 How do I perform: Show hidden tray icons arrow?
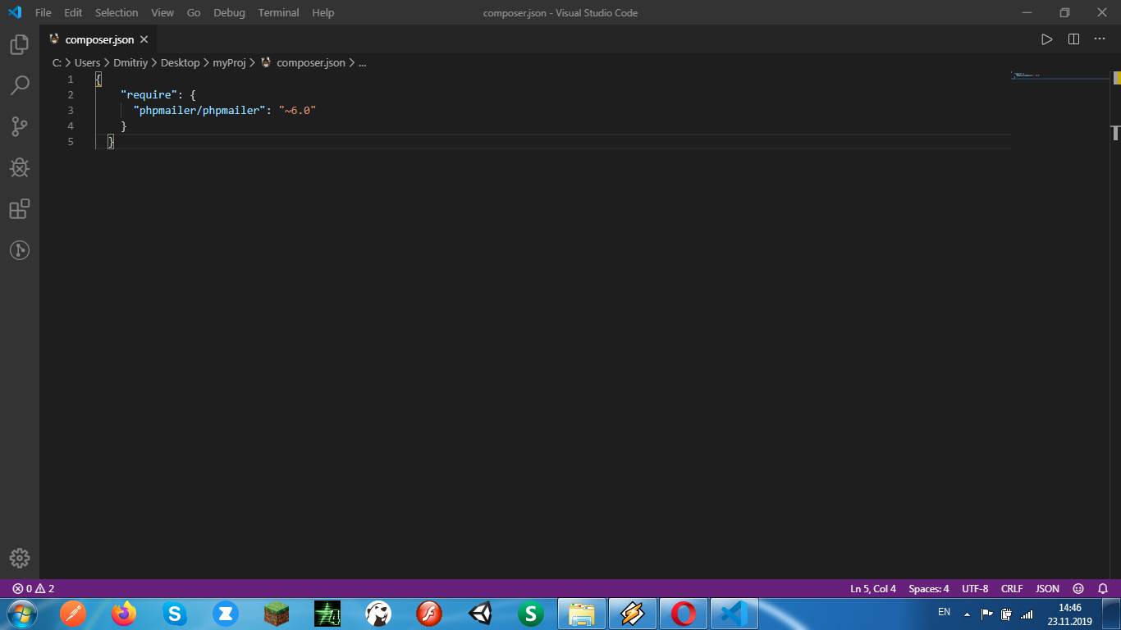(967, 614)
